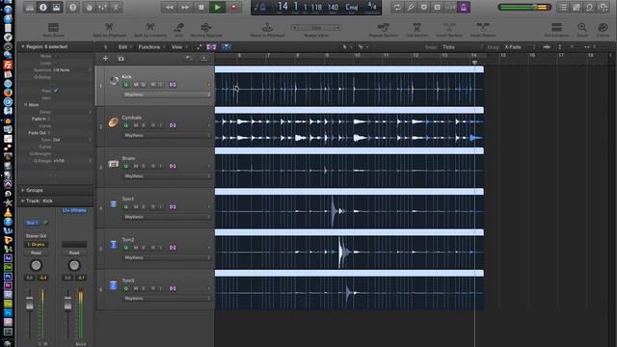This screenshot has width=617, height=347.
Task: Stop playback
Action: pos(201,7)
